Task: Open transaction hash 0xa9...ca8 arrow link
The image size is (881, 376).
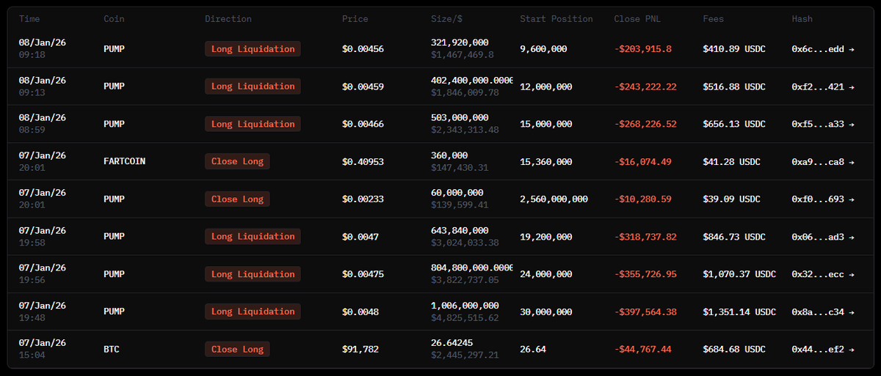Action: [822, 161]
